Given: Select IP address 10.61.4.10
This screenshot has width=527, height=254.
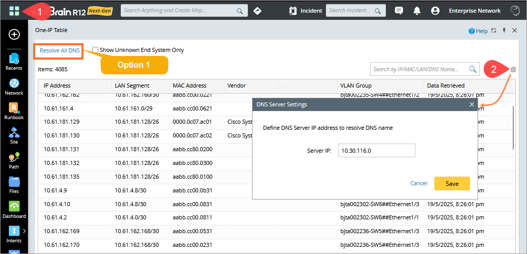Looking at the screenshot, I should 57,204.
